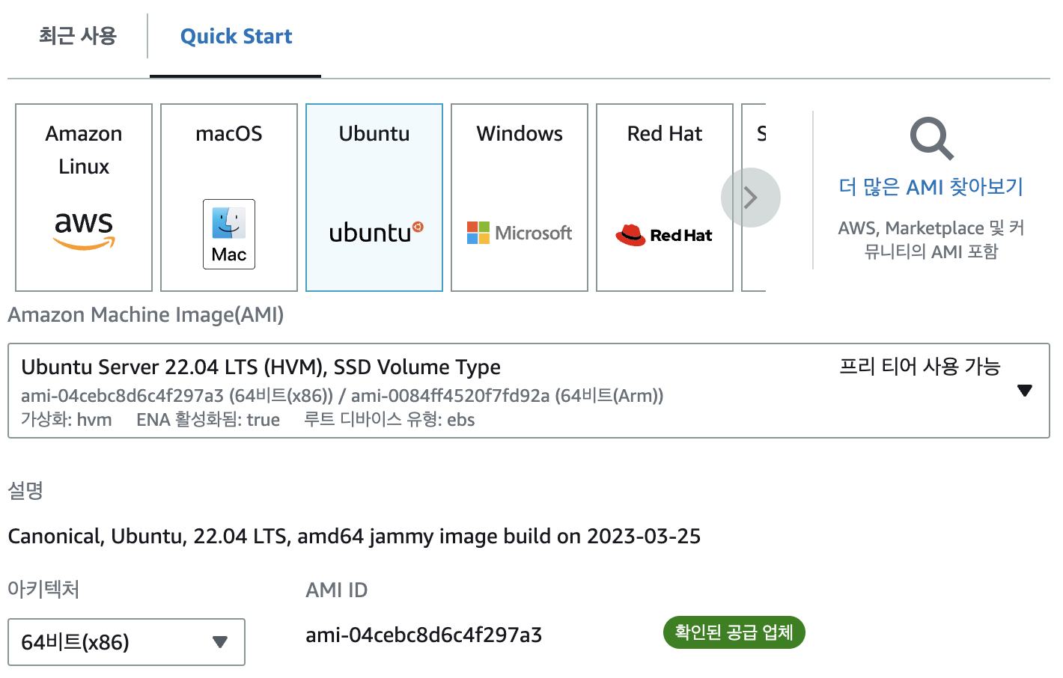Viewport: 1063px width, 678px height.
Task: Click the 설명 heading
Action: tap(25, 490)
